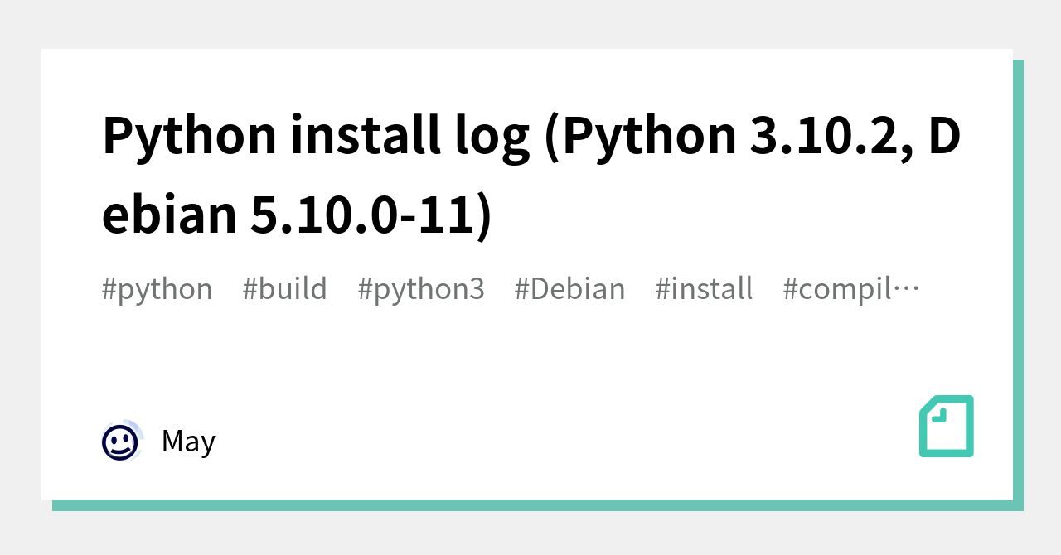The width and height of the screenshot is (1061, 555).
Task: Click the teal document note icon
Action: pos(946,427)
